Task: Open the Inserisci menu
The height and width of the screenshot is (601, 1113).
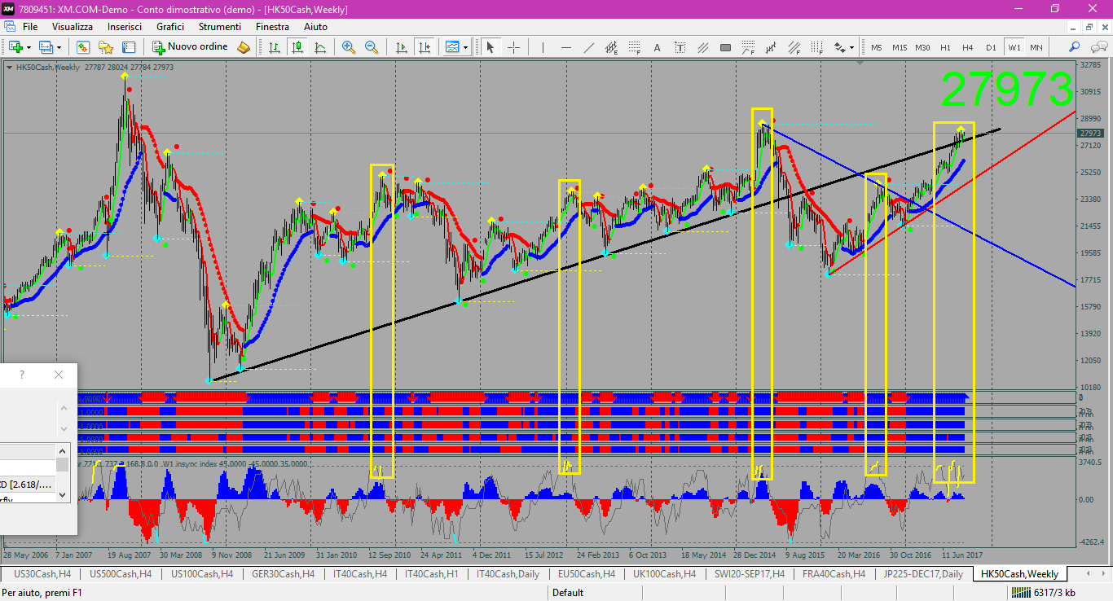Action: 125,27
